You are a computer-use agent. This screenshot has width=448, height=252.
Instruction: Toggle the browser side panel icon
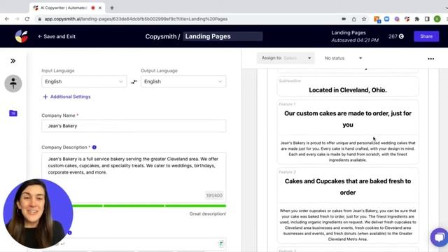tap(427, 19)
